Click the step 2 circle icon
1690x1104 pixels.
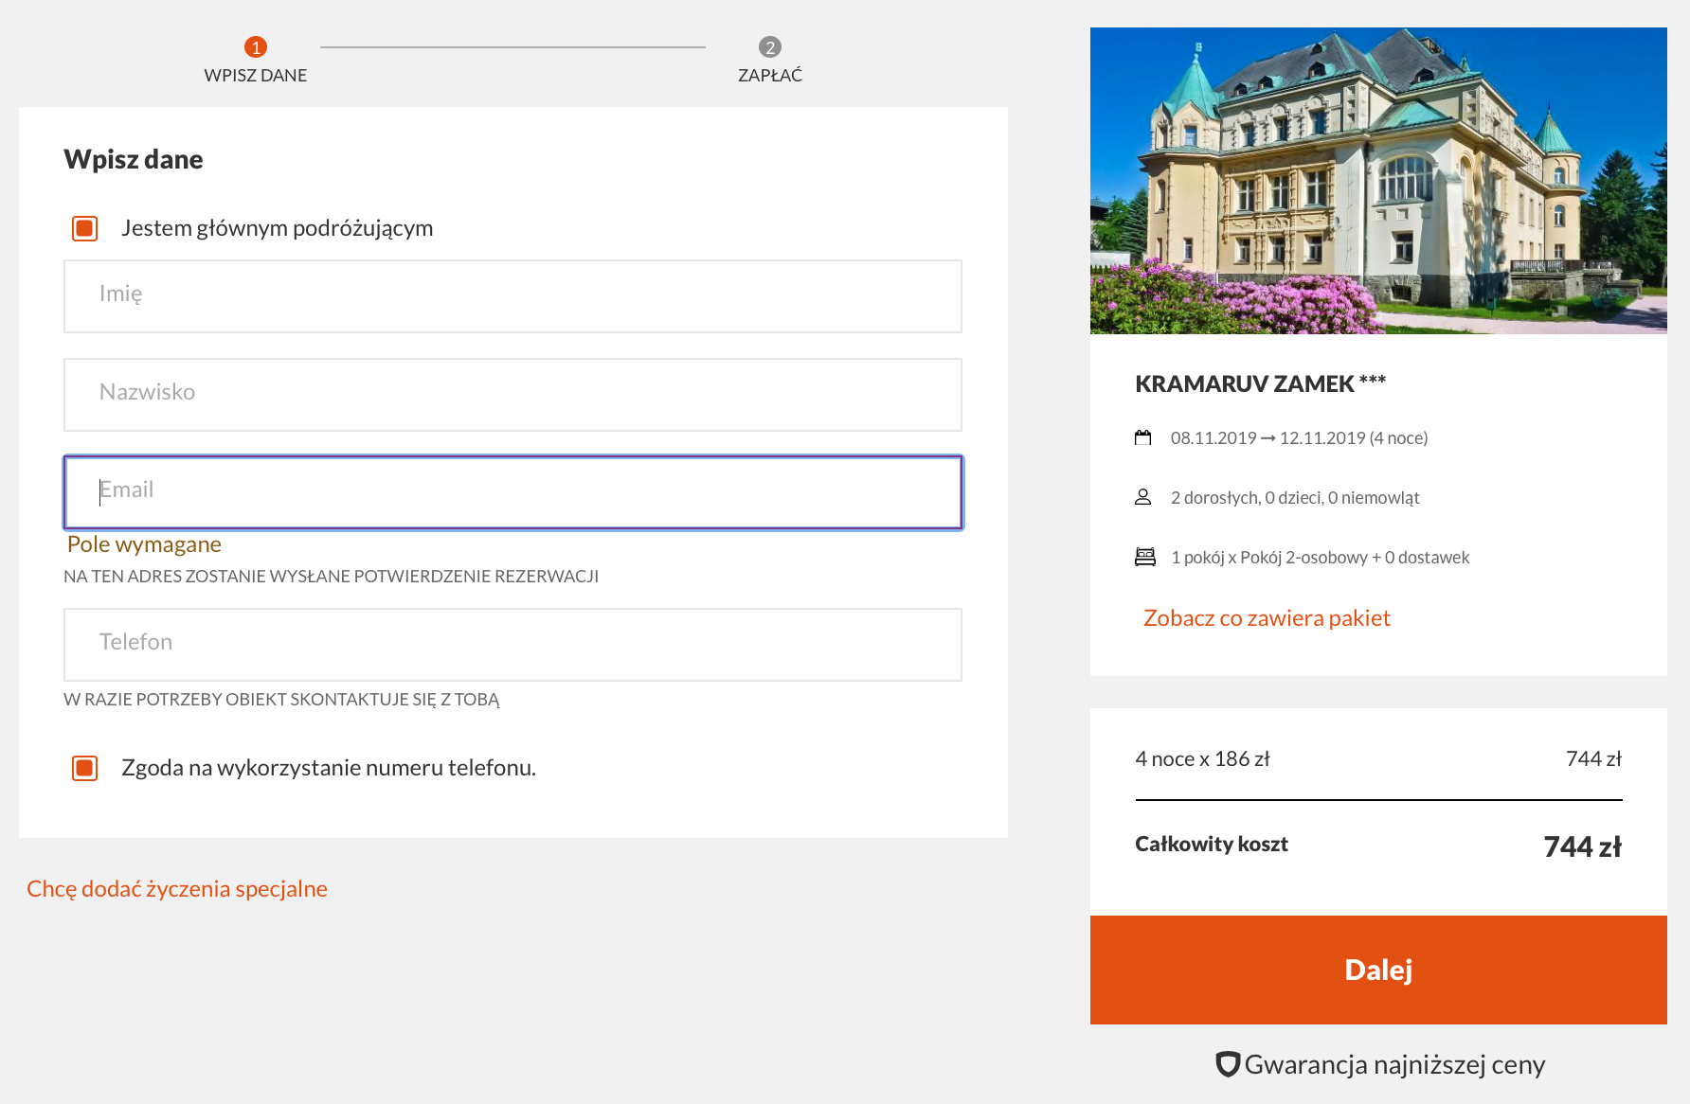click(x=770, y=46)
